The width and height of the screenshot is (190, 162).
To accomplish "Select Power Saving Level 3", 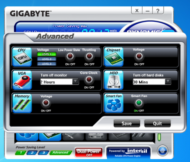I will [x=44, y=153].
